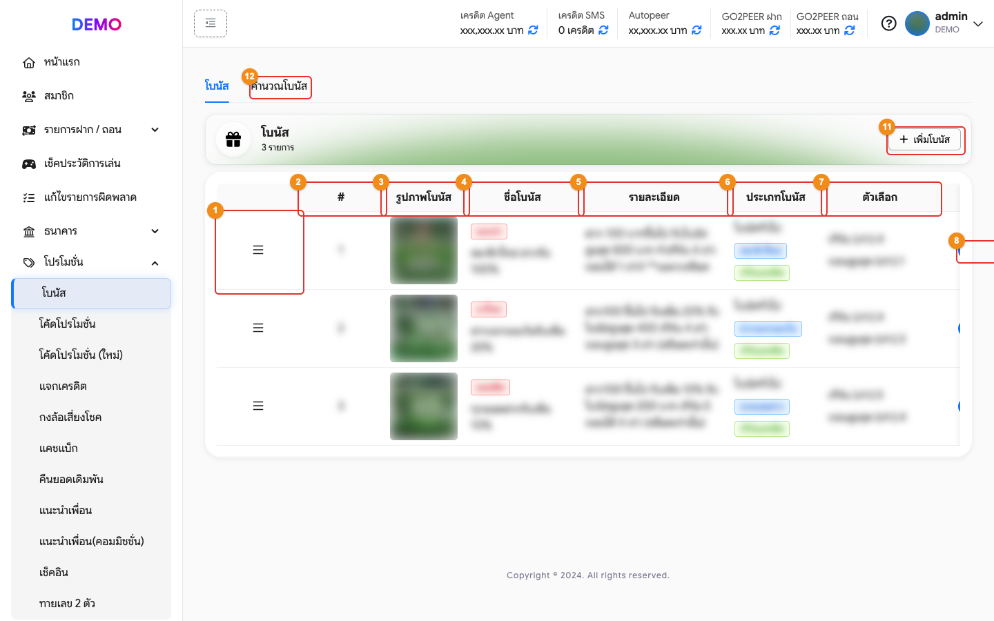Expand the รายการฝาก / ถอน chevron
The width and height of the screenshot is (994, 621).
(x=155, y=130)
